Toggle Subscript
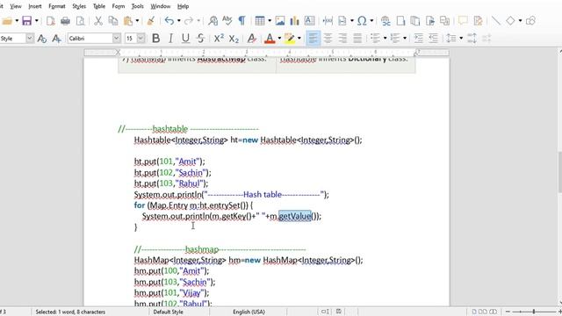The width and height of the screenshot is (562, 316). [x=234, y=38]
